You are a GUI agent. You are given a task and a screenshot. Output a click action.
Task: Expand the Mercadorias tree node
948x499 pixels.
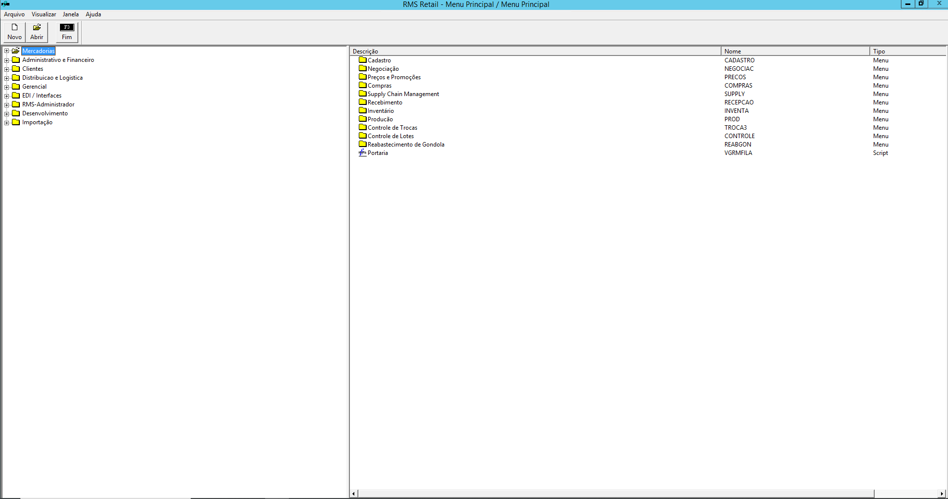pos(7,51)
